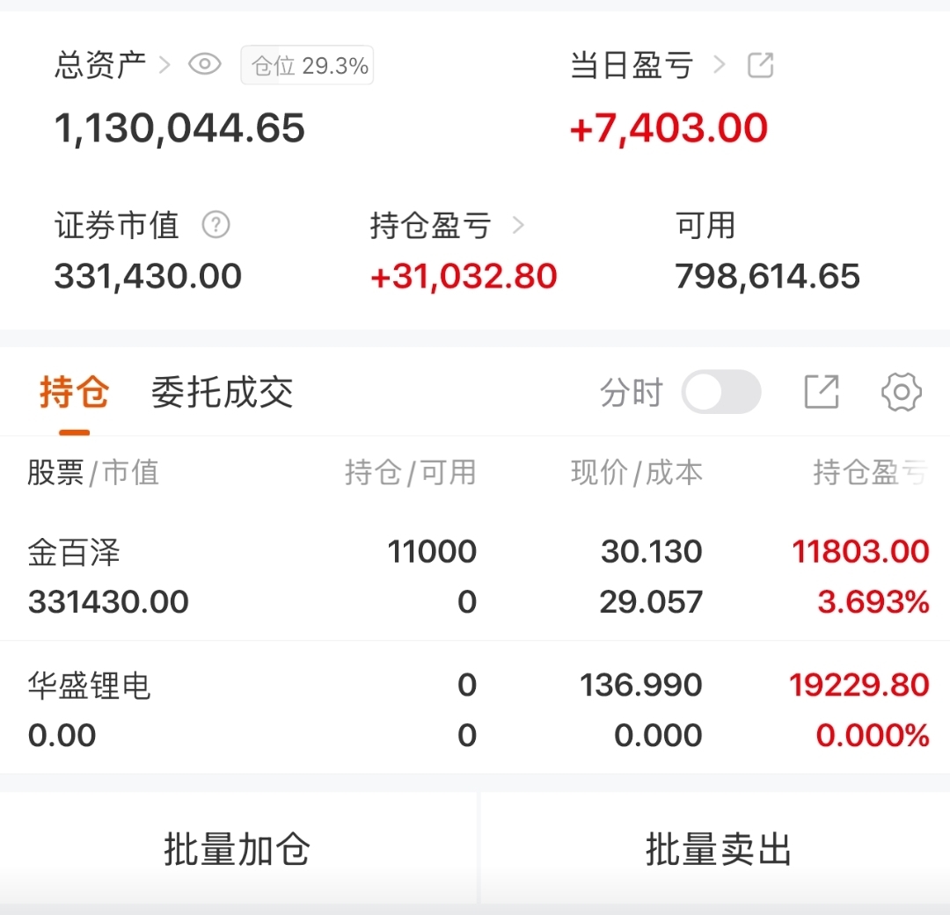Expand the 总资产 chevron arrow
Screen dimensions: 950x915
click(165, 65)
